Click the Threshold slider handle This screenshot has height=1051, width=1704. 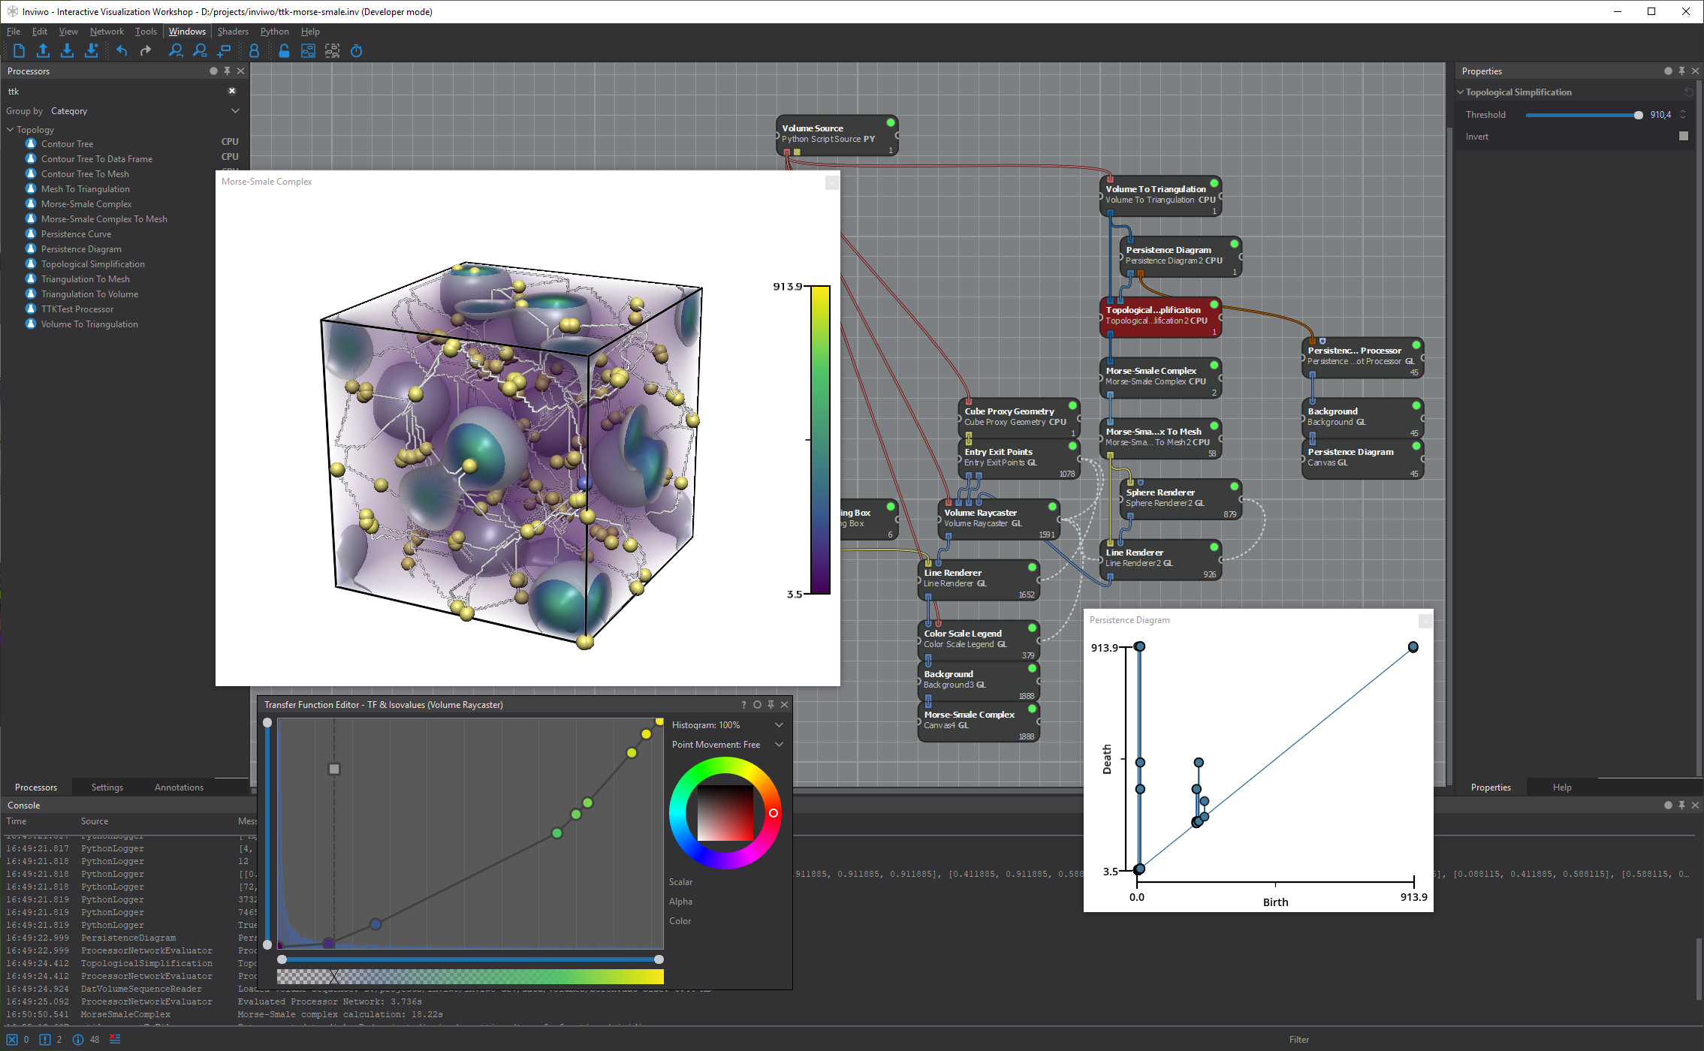1638,115
